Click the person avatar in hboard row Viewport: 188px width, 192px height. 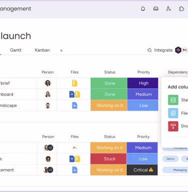tap(48, 94)
